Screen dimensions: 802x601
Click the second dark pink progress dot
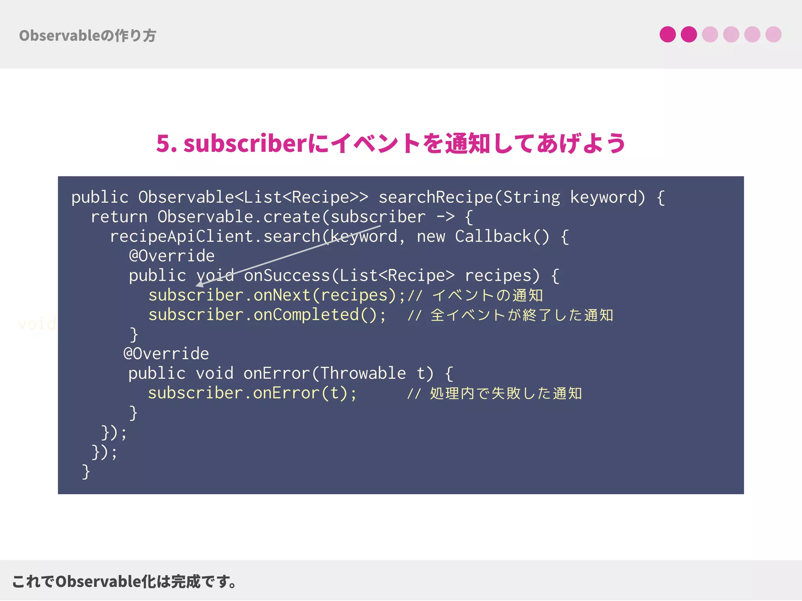(689, 34)
